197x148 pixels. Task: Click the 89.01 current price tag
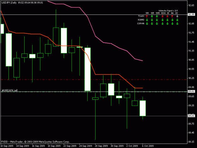coord(191,116)
